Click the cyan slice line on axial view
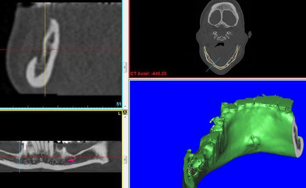Screen dimensions: 306x188 (213, 64)
